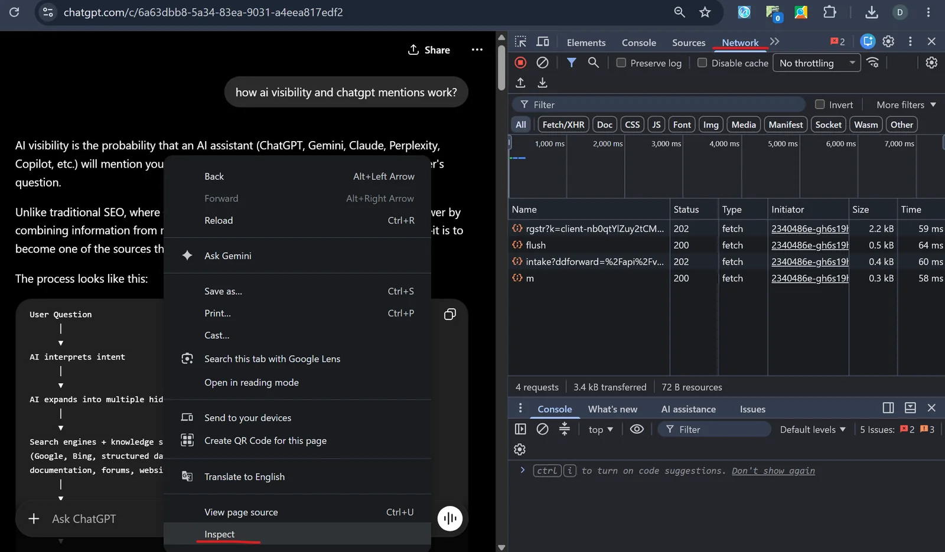Screen dimensions: 945x552
Task: Switch to the Sources tab
Action: click(x=689, y=43)
